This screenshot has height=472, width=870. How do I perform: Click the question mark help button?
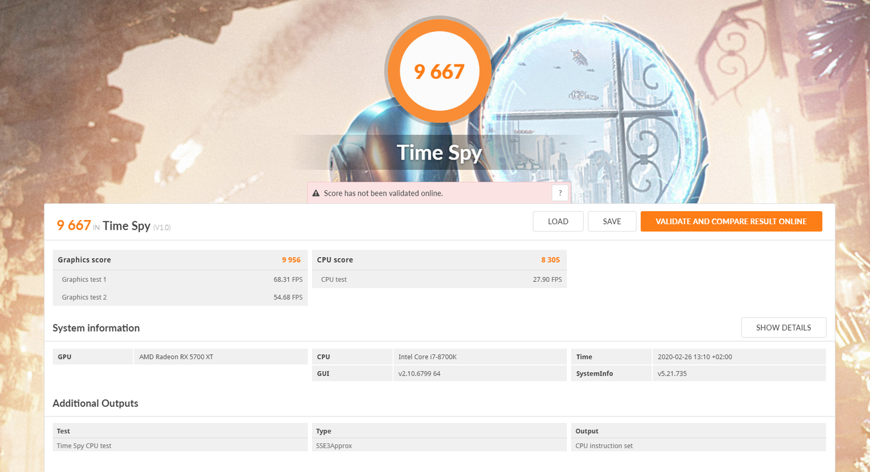(559, 193)
